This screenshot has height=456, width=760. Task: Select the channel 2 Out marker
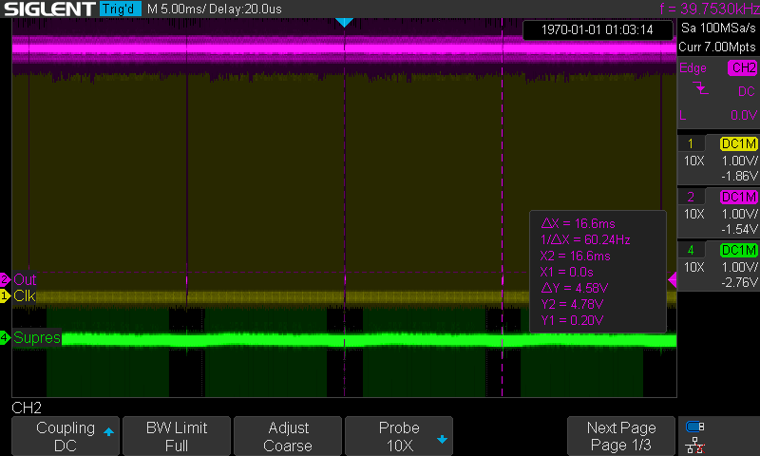pyautogui.click(x=19, y=280)
